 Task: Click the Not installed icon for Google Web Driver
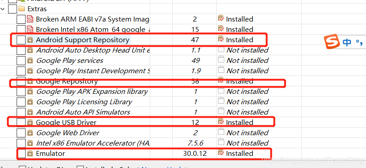[x=221, y=132]
